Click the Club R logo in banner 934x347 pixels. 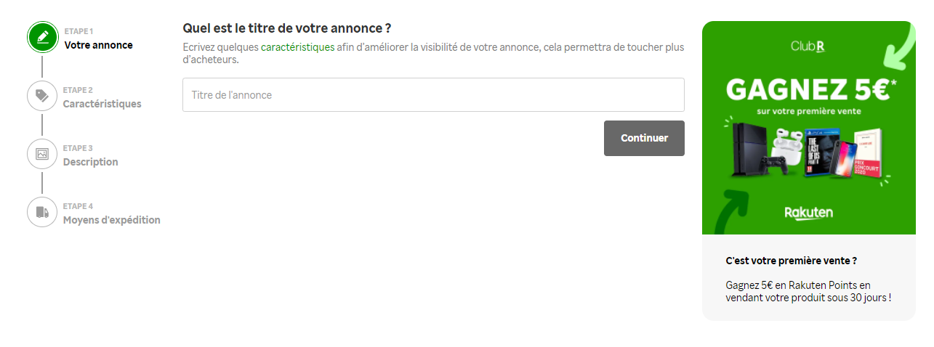808,46
